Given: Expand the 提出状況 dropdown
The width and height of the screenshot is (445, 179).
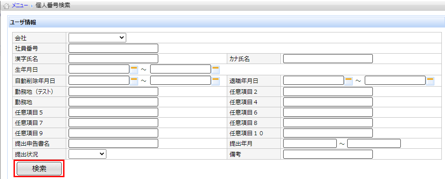Looking at the screenshot, I should pos(87,154).
